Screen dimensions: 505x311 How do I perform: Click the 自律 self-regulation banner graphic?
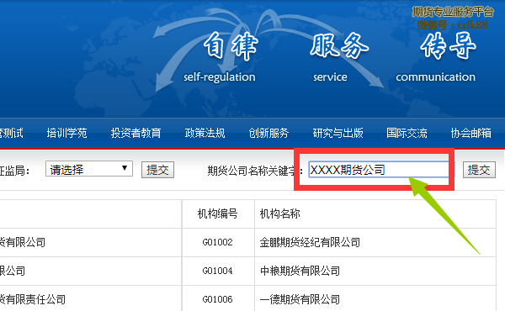click(220, 58)
